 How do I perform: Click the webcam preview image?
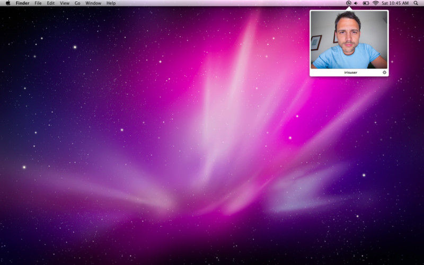click(x=349, y=40)
